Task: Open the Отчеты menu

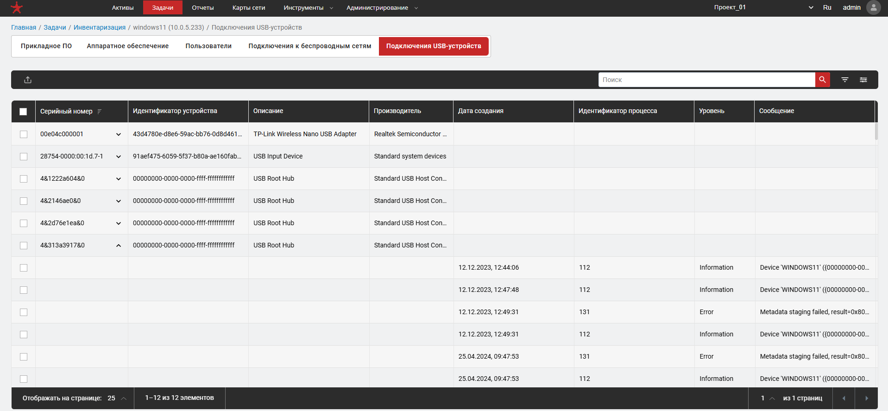Action: point(203,7)
